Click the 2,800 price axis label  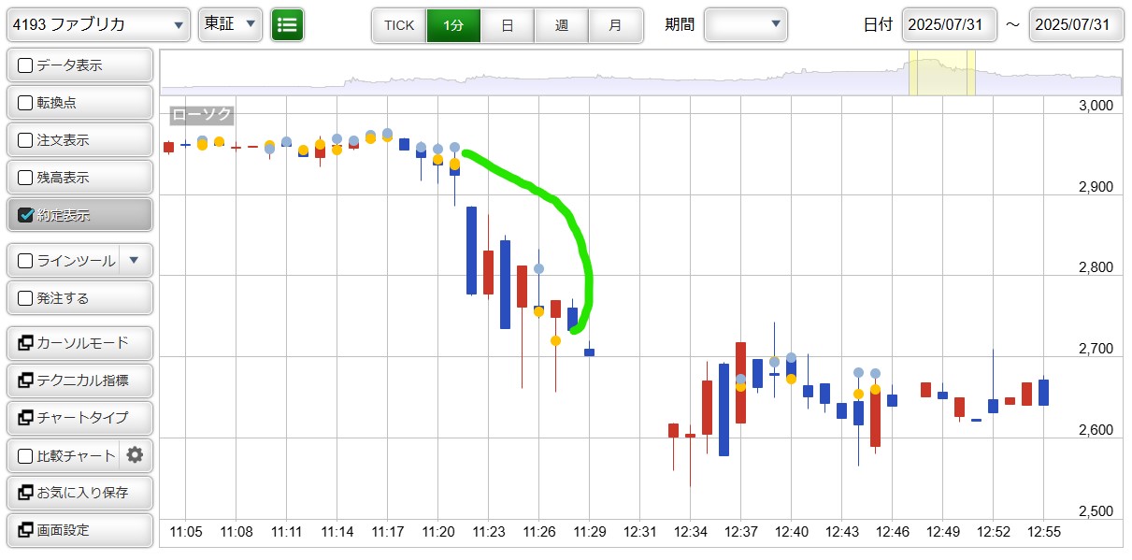tap(1096, 267)
